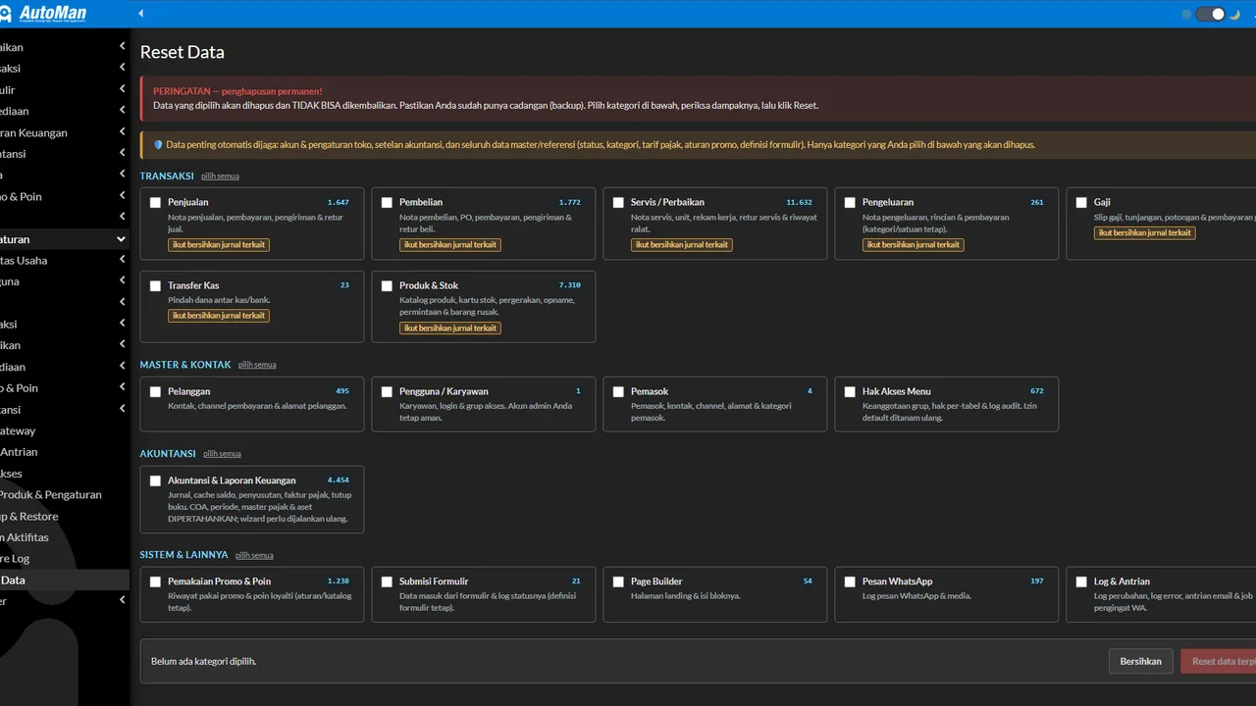
Task: Click the AutoMan logo
Action: tap(44, 14)
